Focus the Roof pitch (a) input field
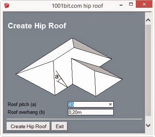155x137 pixels. [91, 104]
